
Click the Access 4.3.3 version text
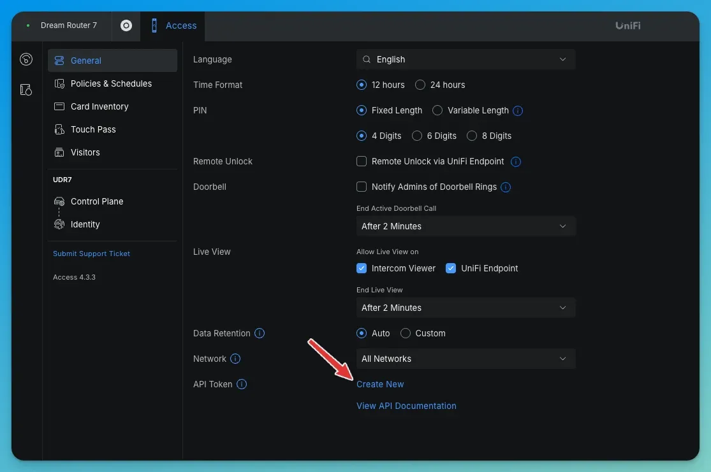point(75,277)
